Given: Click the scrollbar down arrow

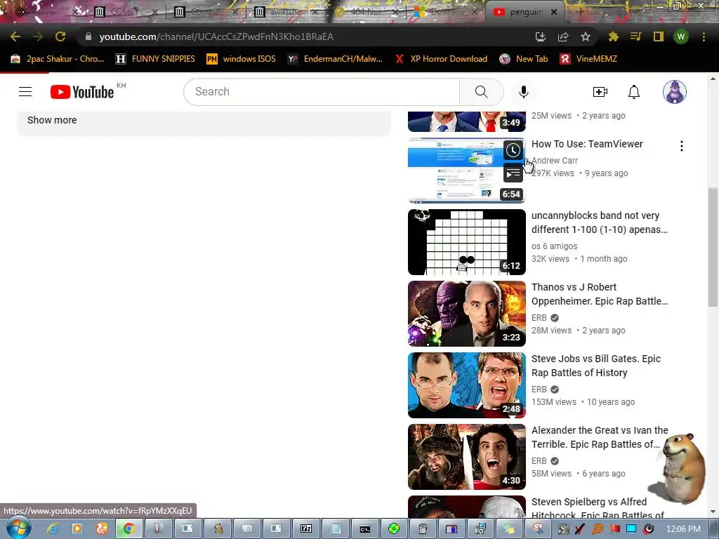Looking at the screenshot, I should click(712, 511).
